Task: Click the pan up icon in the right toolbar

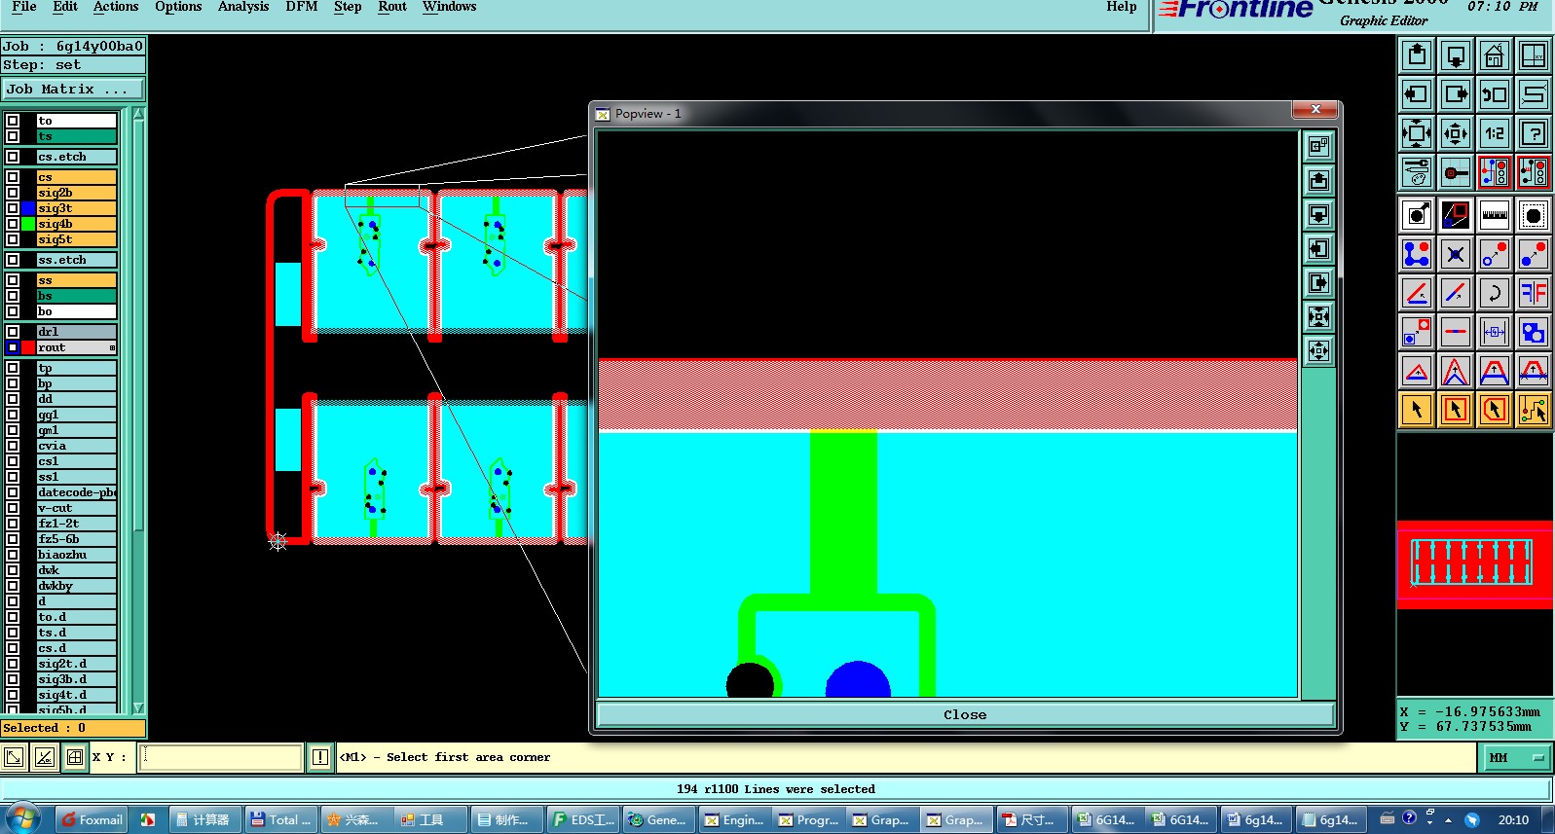Action: 1417,55
